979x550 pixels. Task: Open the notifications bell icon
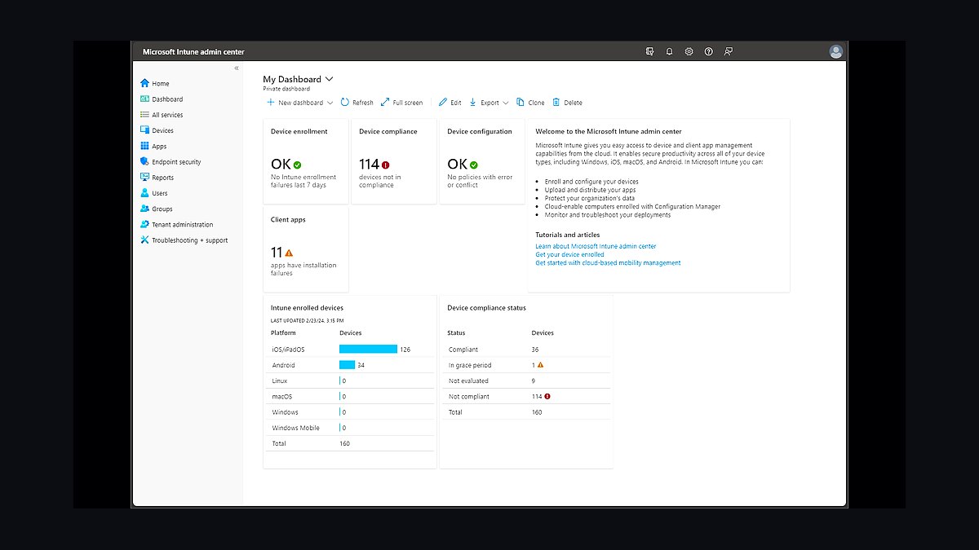point(669,51)
